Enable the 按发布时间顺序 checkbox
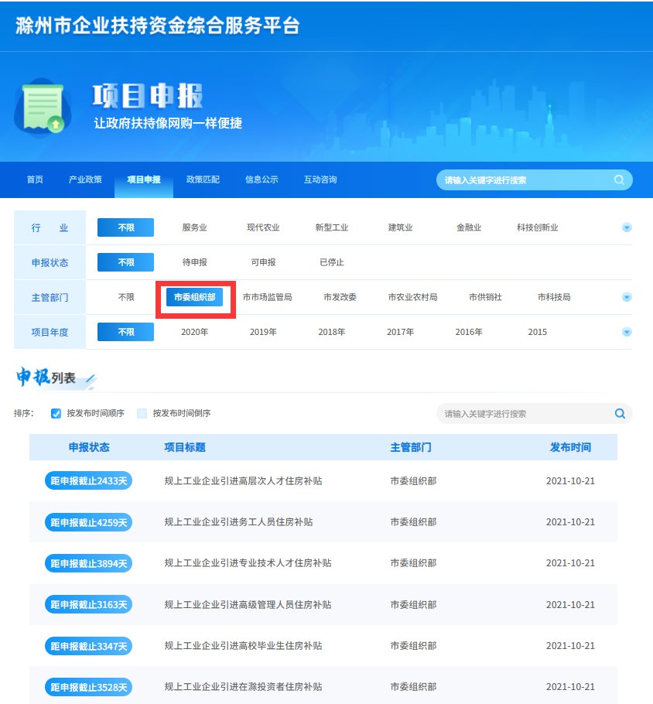This screenshot has height=704, width=653. tap(56, 413)
